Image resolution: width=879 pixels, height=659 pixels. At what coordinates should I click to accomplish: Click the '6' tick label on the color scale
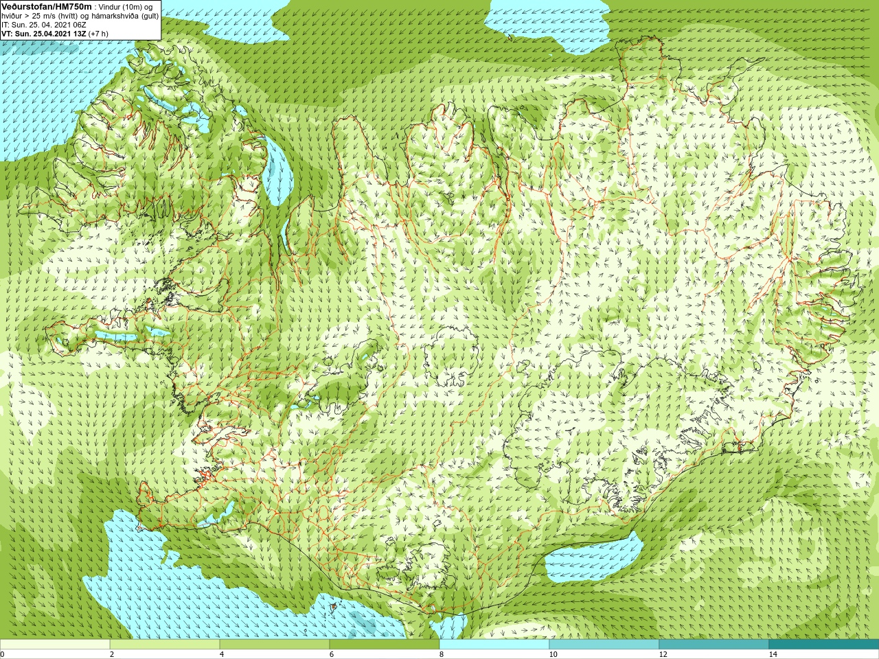pyautogui.click(x=332, y=654)
